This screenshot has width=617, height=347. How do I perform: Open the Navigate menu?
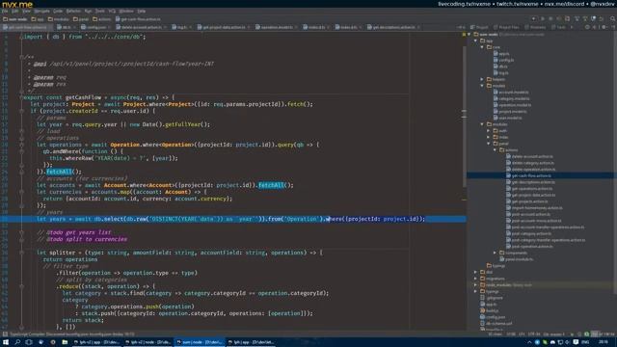coord(41,11)
